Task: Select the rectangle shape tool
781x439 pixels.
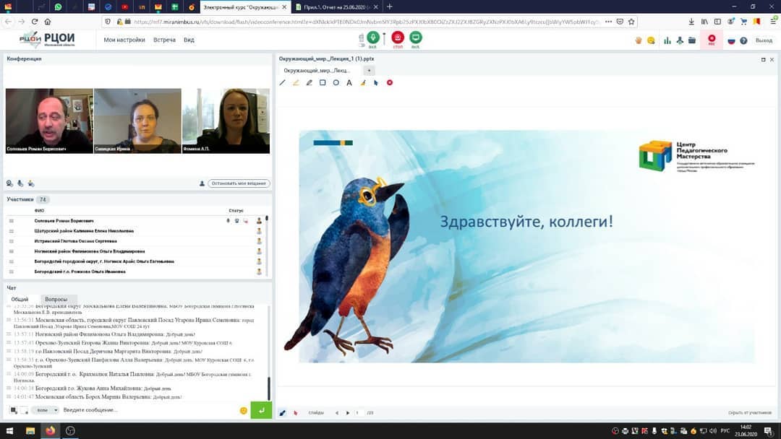Action: click(x=323, y=83)
